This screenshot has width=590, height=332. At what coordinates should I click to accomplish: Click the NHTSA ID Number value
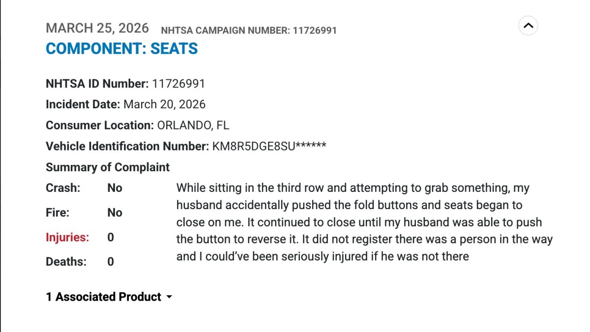(x=178, y=84)
